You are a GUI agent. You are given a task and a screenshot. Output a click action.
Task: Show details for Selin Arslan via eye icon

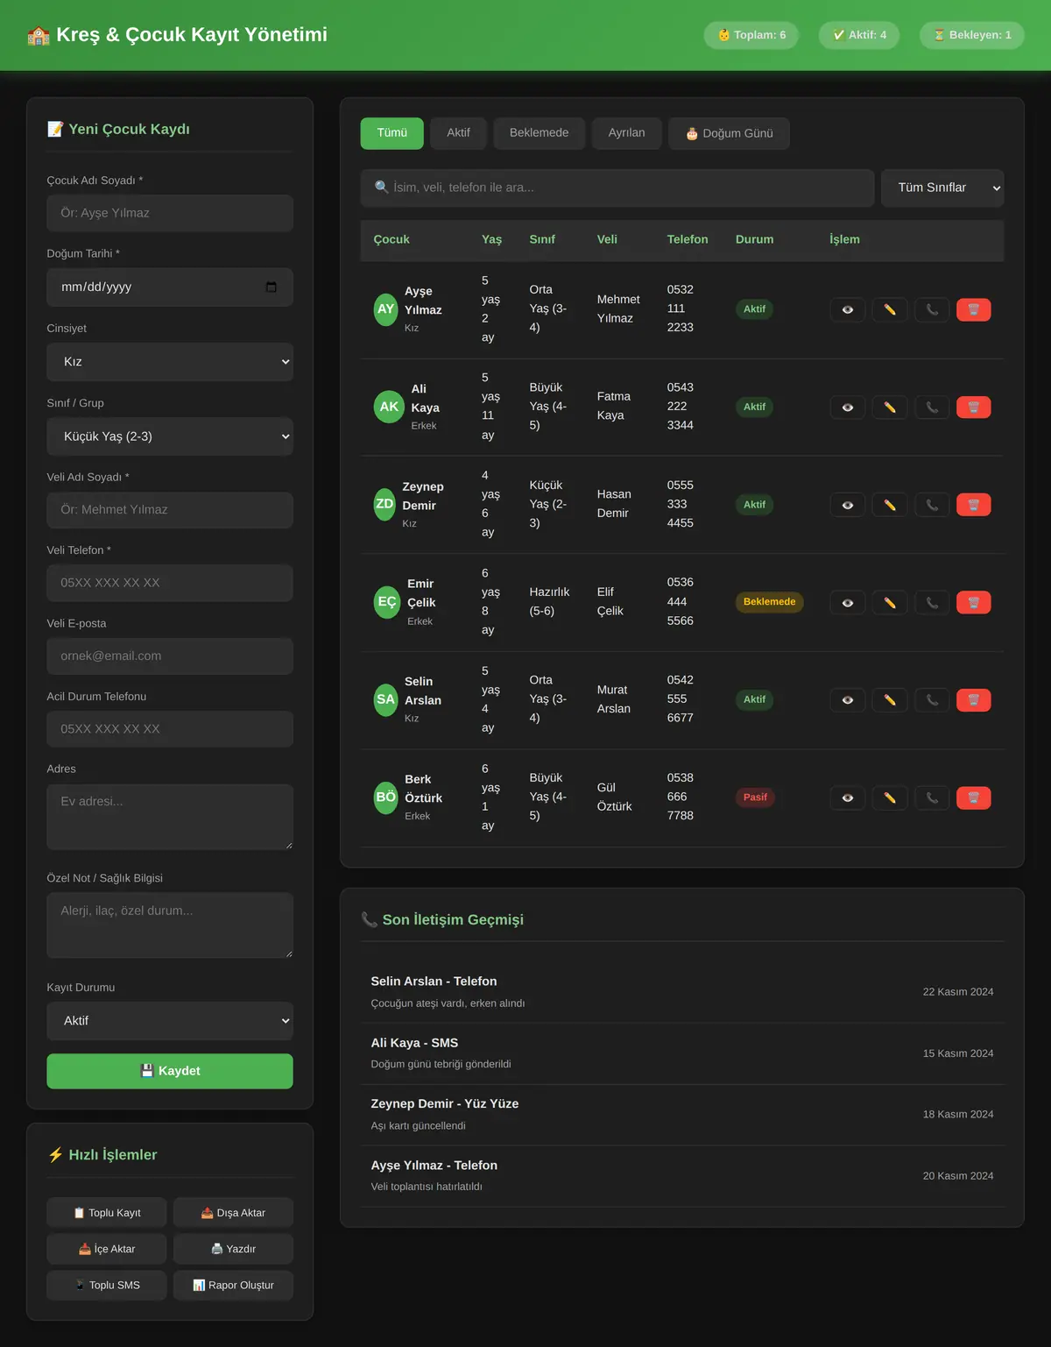(x=847, y=700)
